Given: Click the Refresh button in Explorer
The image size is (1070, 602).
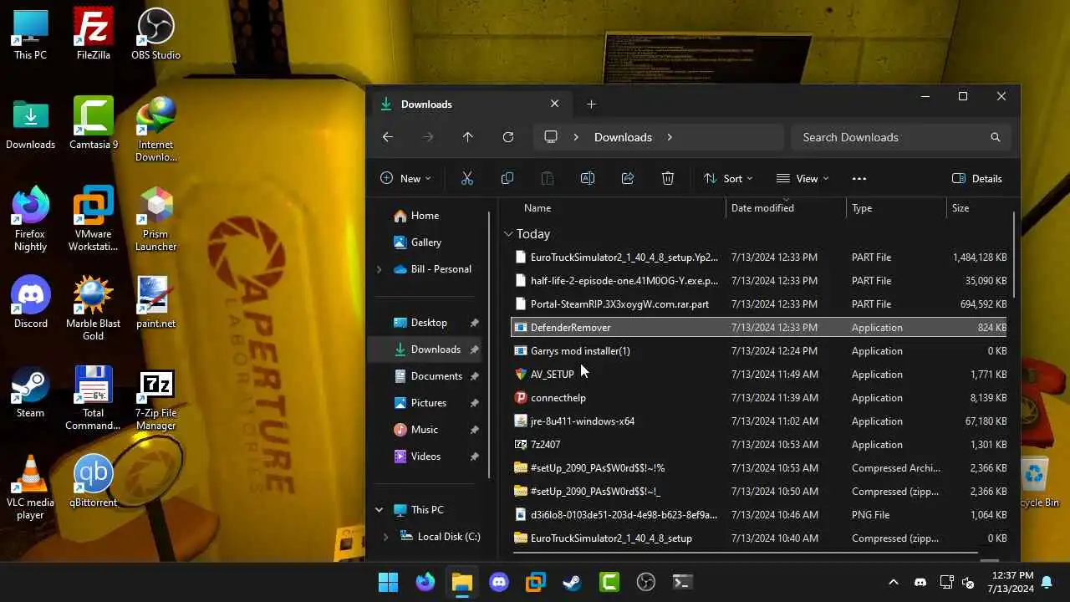Looking at the screenshot, I should point(508,137).
